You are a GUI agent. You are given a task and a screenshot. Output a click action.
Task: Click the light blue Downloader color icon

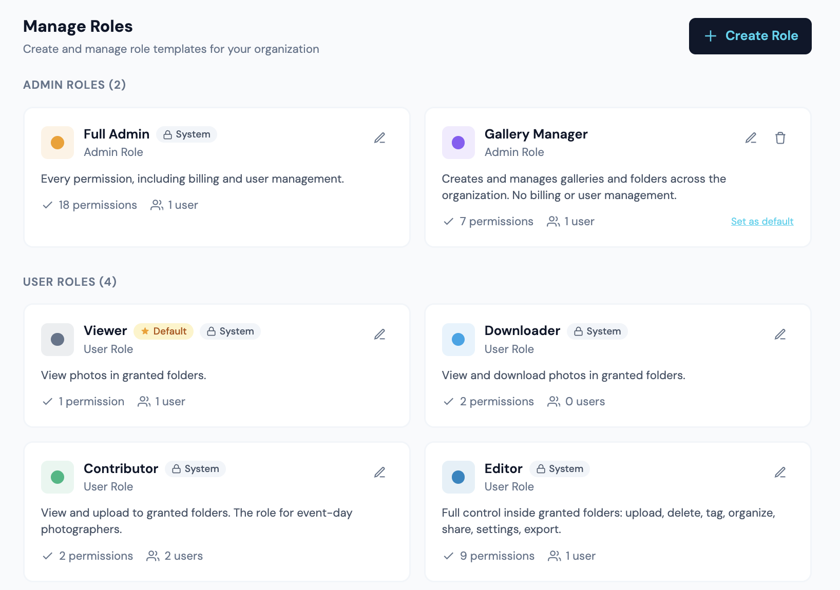click(459, 340)
